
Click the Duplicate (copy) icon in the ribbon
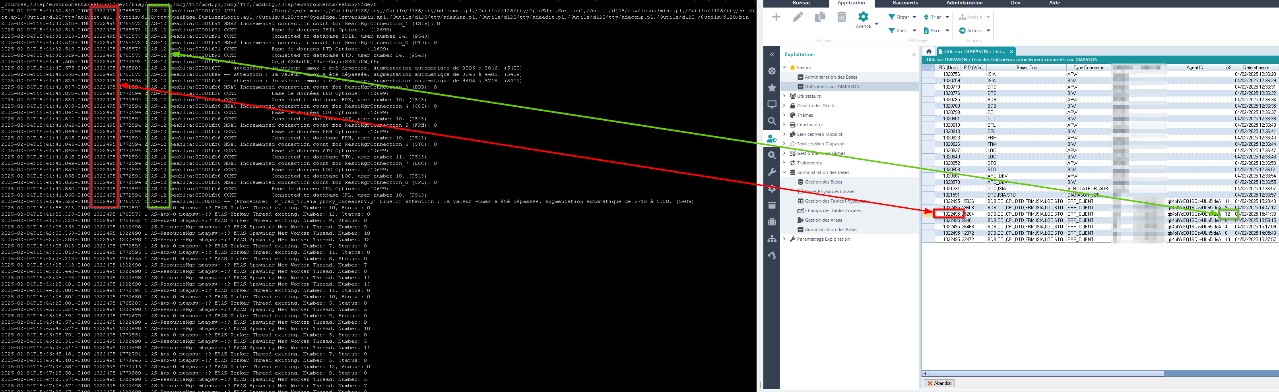pos(820,17)
